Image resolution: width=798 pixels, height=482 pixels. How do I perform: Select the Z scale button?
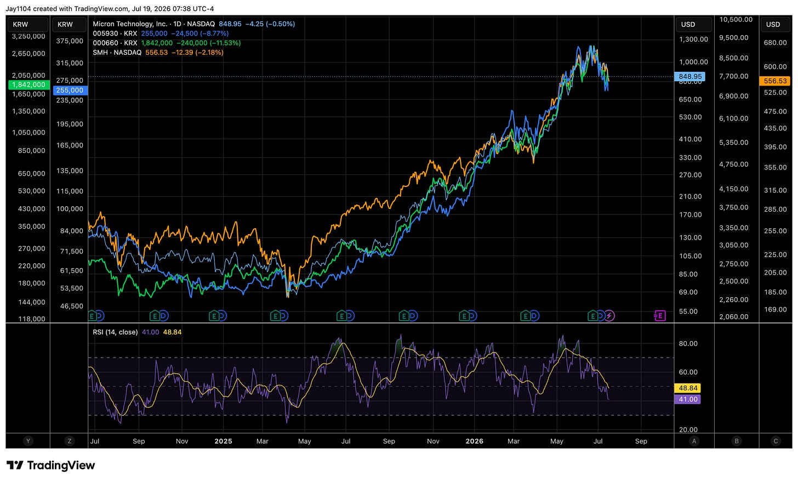[69, 441]
